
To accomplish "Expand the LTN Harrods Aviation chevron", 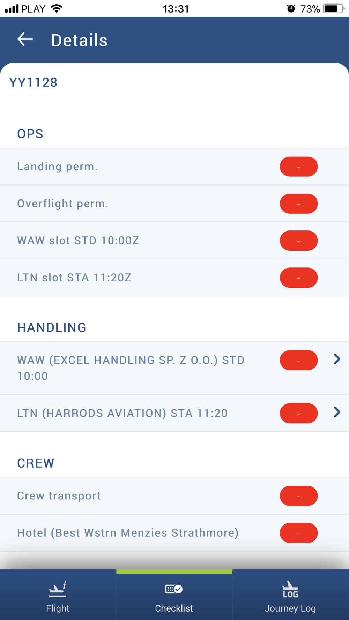I will tap(337, 412).
